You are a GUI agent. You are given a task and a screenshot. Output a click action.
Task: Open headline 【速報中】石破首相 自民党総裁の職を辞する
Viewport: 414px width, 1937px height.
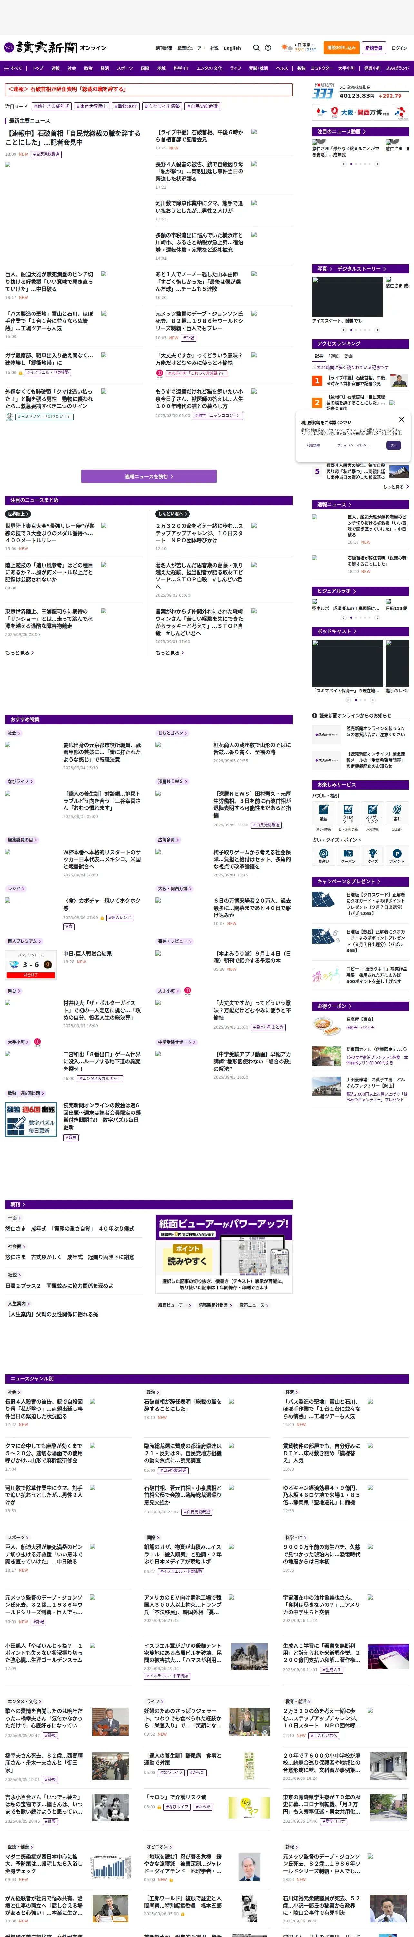pyautogui.click(x=73, y=137)
